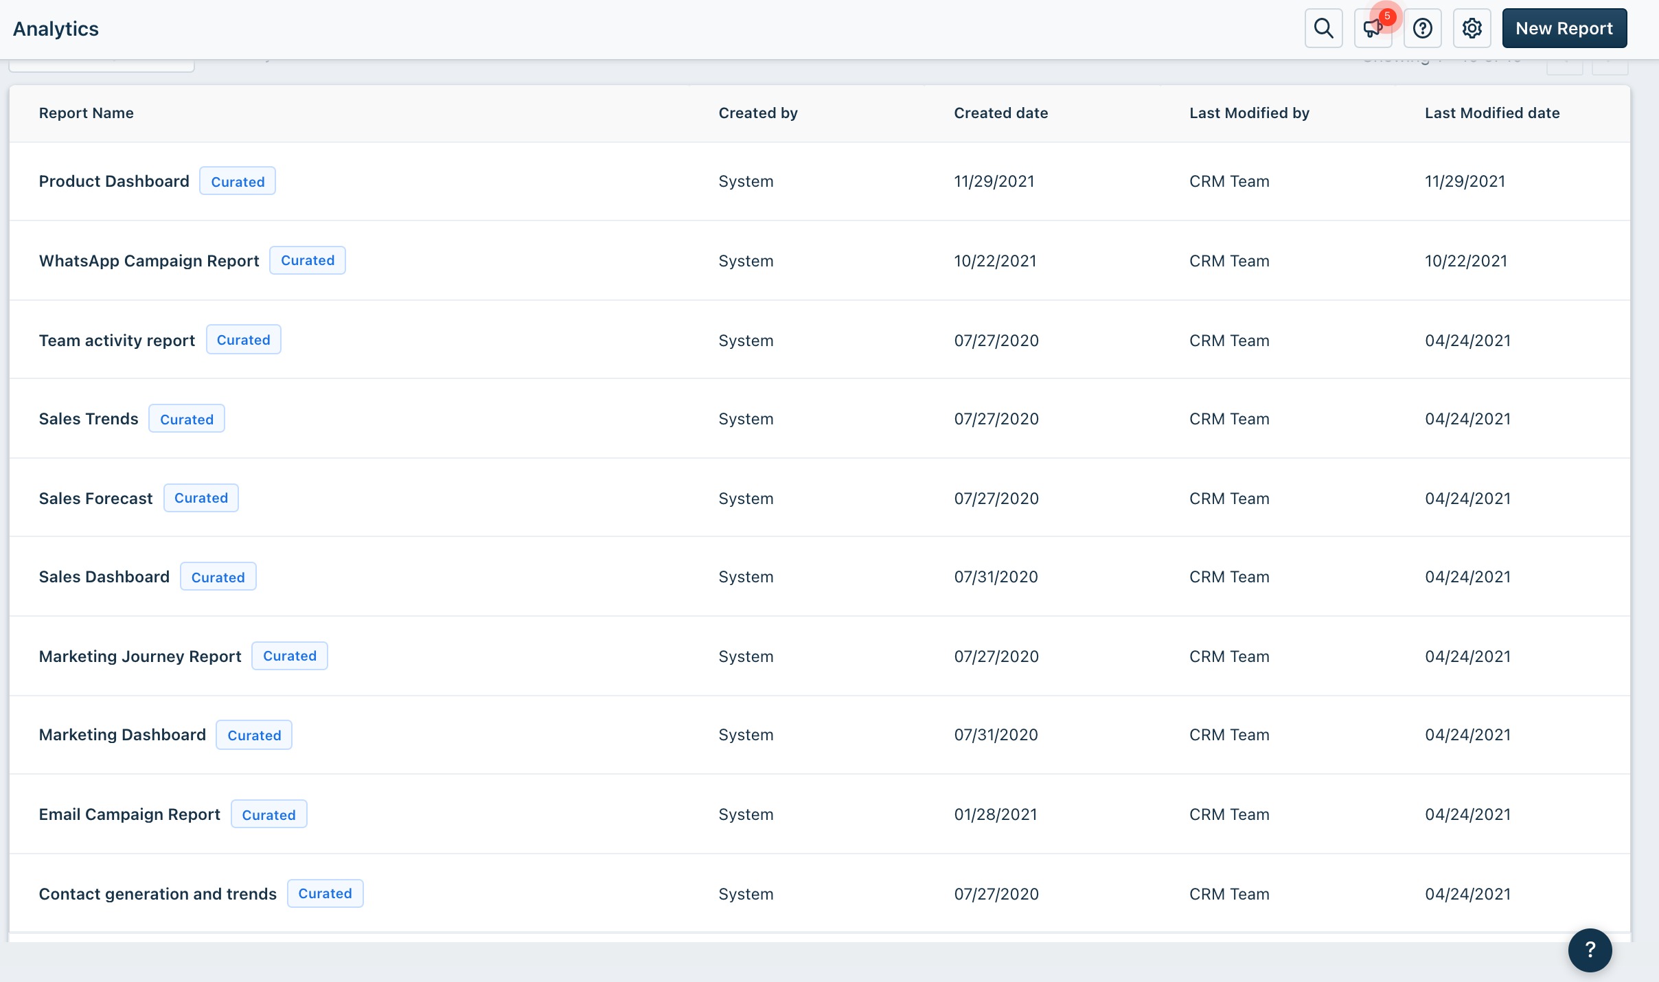
Task: Click modified date 04/24/2021 in Team activity row
Action: 1468,341
